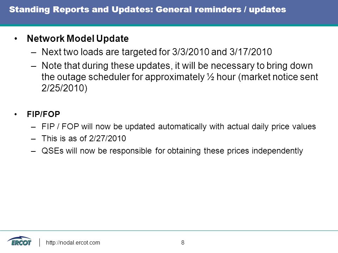Click the date 2/25/2010) in the note

[64, 88]
